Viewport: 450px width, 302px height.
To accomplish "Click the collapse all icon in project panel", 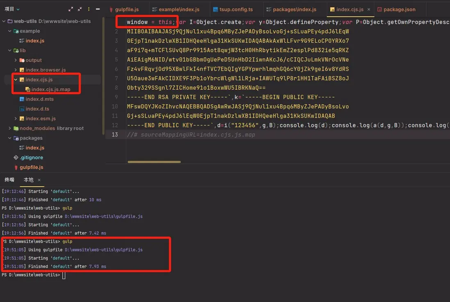I will [x=80, y=9].
